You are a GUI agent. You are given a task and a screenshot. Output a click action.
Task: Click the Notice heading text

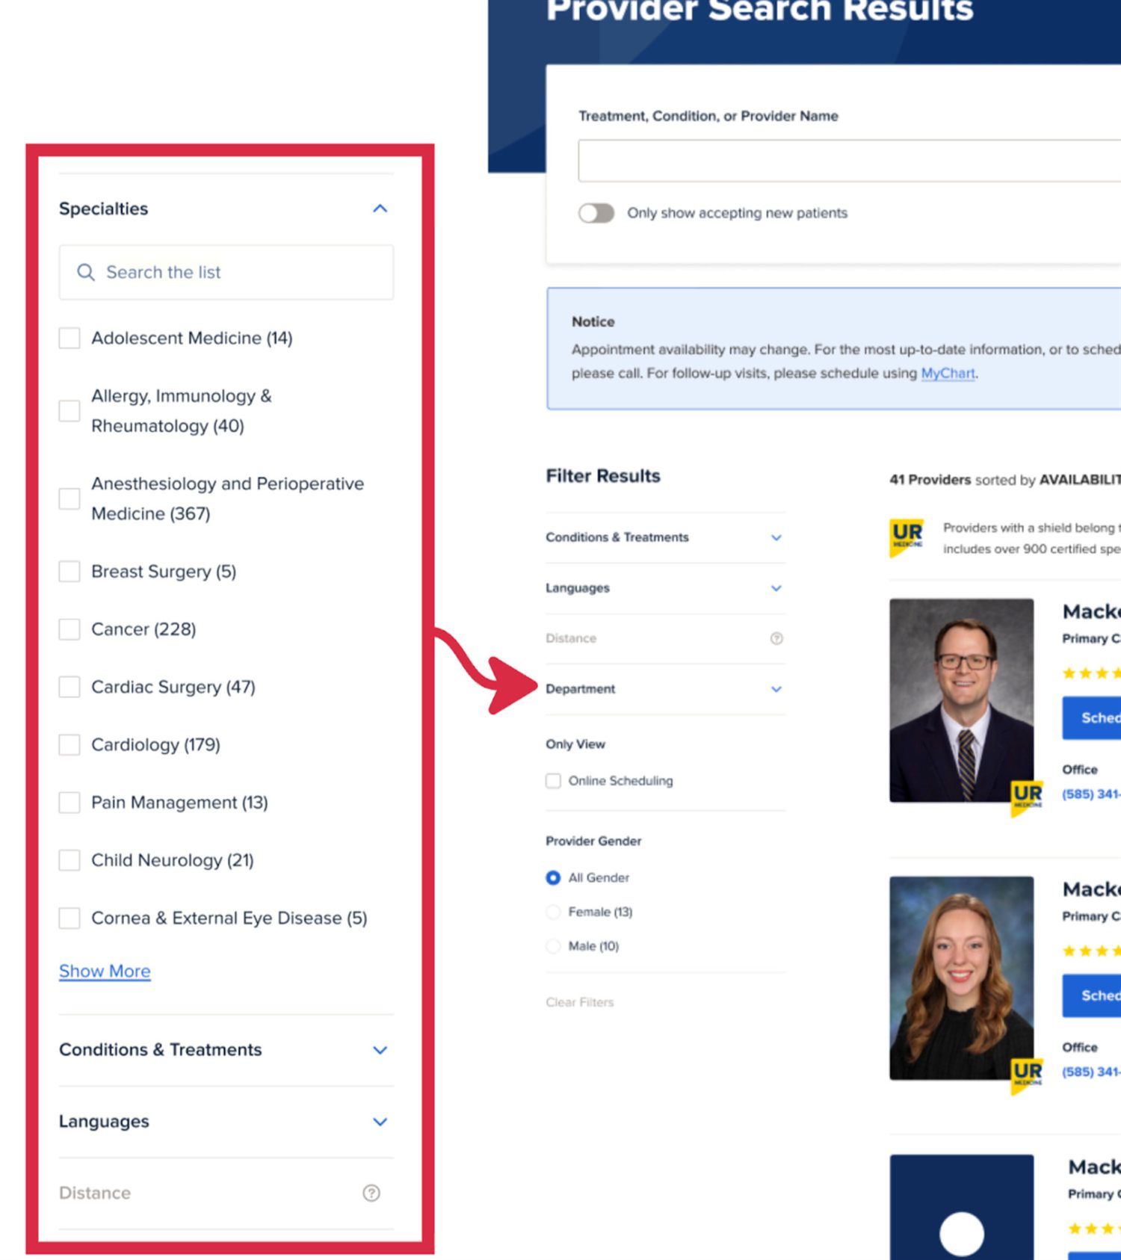point(593,321)
